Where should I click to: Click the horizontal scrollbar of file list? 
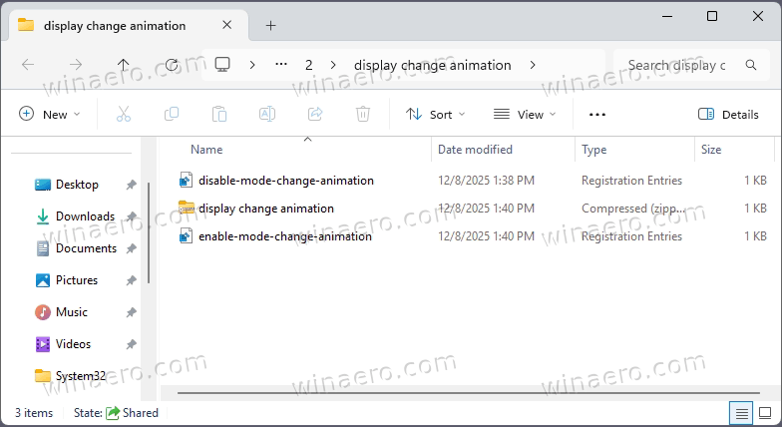point(469,393)
